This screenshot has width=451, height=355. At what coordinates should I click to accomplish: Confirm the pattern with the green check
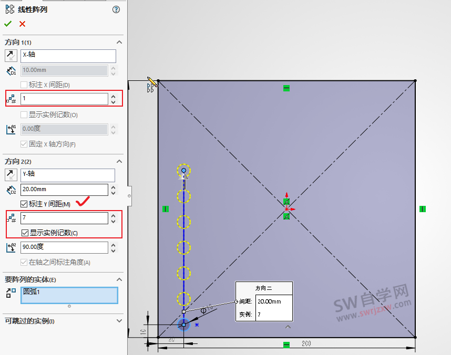coord(8,24)
